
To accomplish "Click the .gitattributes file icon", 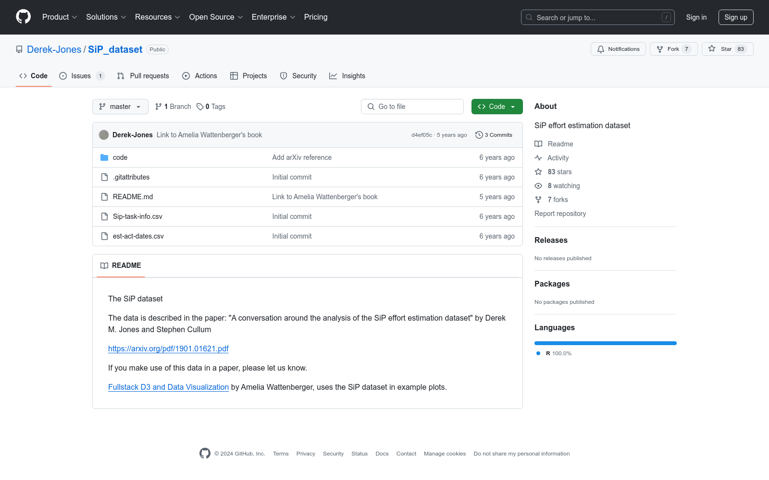I will click(x=104, y=177).
